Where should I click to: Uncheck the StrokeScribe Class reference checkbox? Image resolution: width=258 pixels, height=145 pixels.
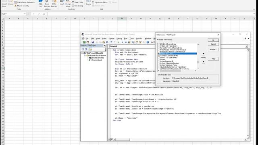coord(158,54)
